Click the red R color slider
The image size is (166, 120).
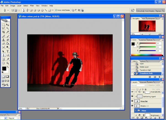click(147, 43)
